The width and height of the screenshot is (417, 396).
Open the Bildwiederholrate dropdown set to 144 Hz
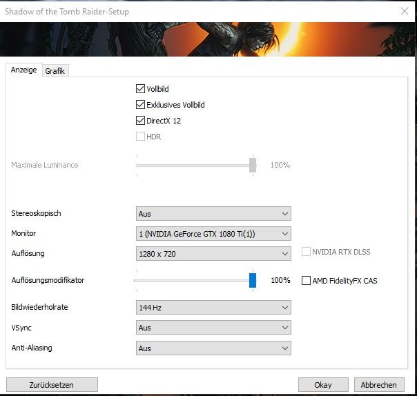tap(213, 308)
